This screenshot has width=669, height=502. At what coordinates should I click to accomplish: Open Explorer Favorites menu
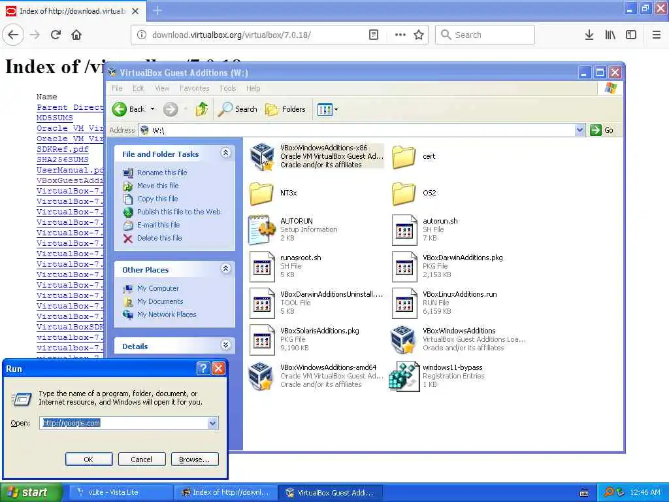pyautogui.click(x=195, y=88)
